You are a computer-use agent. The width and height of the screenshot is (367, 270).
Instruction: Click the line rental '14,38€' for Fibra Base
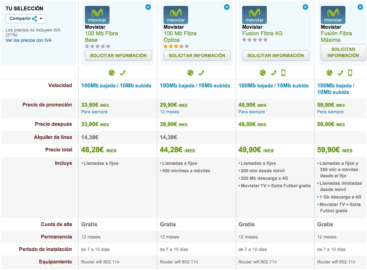coord(90,137)
